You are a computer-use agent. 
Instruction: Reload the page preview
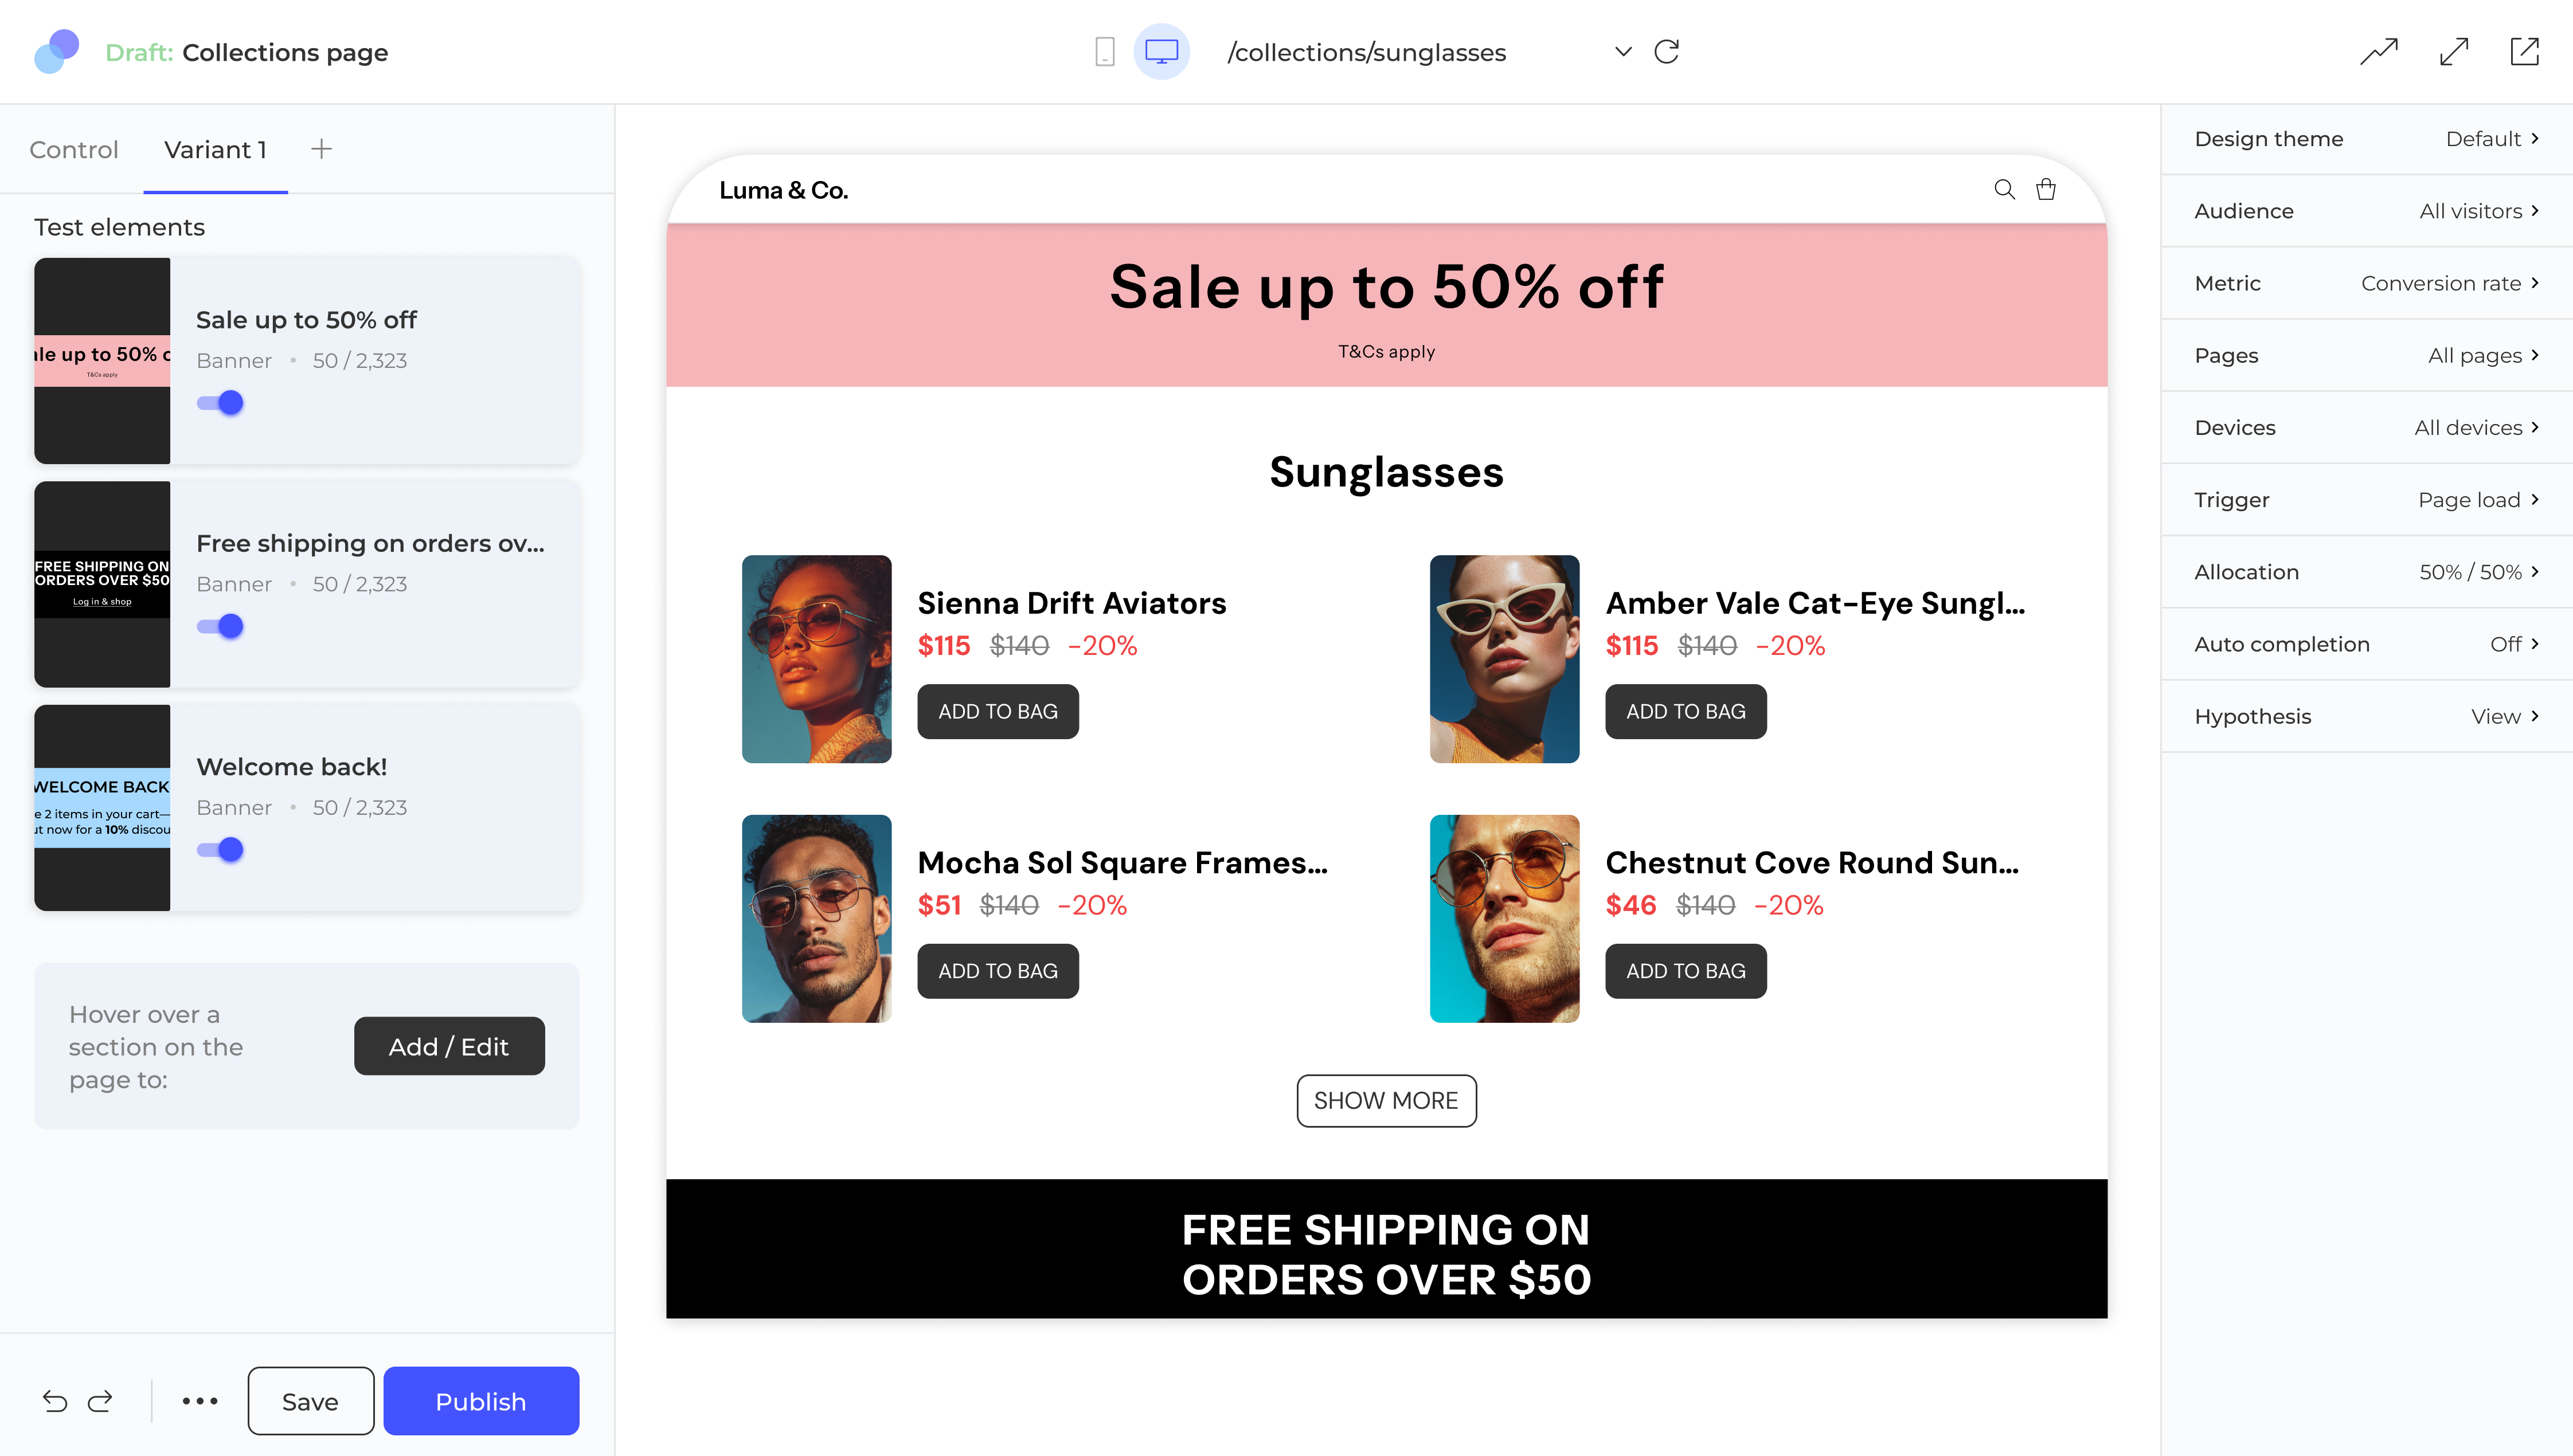[x=1667, y=52]
